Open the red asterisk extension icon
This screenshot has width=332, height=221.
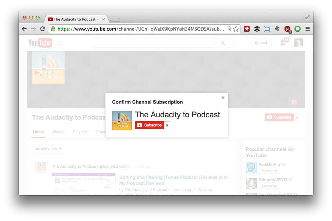coord(247,29)
